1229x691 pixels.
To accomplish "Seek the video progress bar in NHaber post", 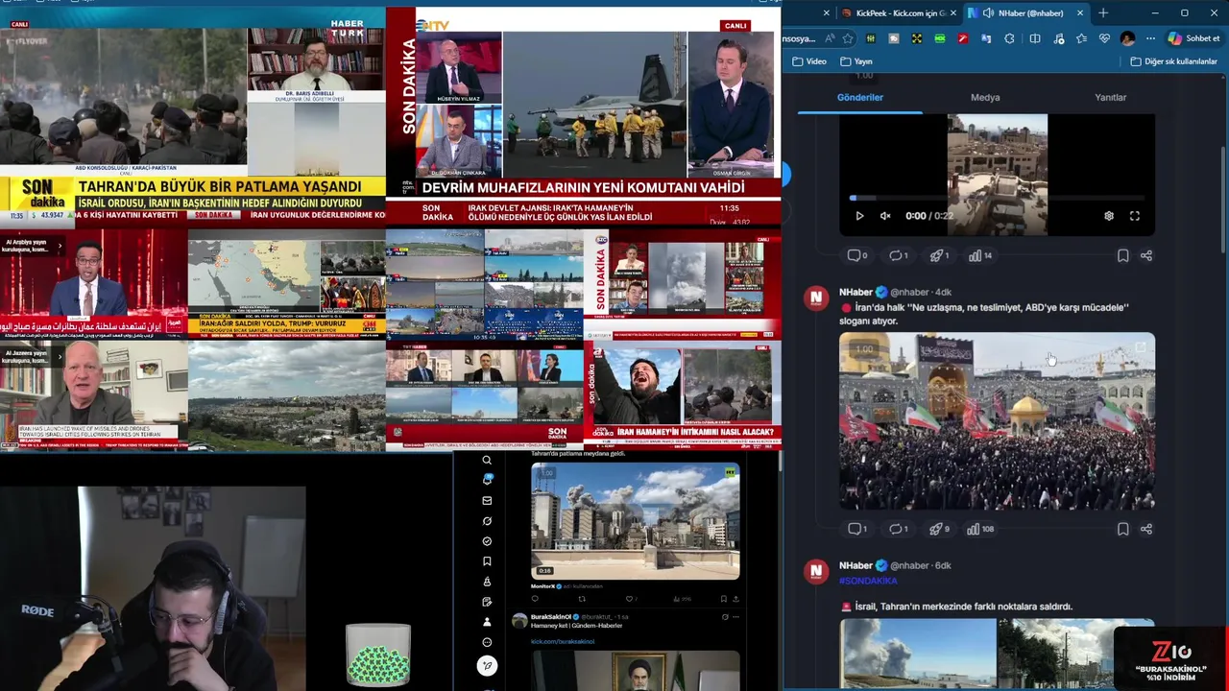I will coord(997,198).
